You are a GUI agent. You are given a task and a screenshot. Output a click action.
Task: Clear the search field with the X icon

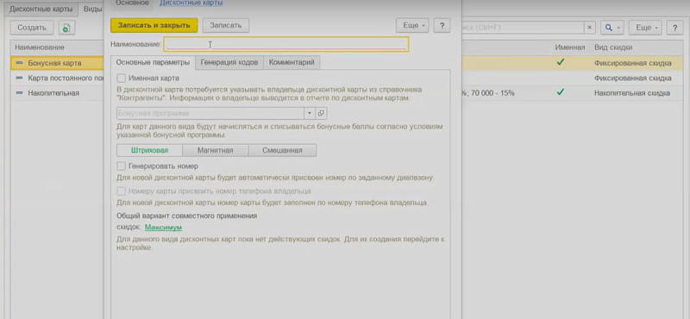590,28
